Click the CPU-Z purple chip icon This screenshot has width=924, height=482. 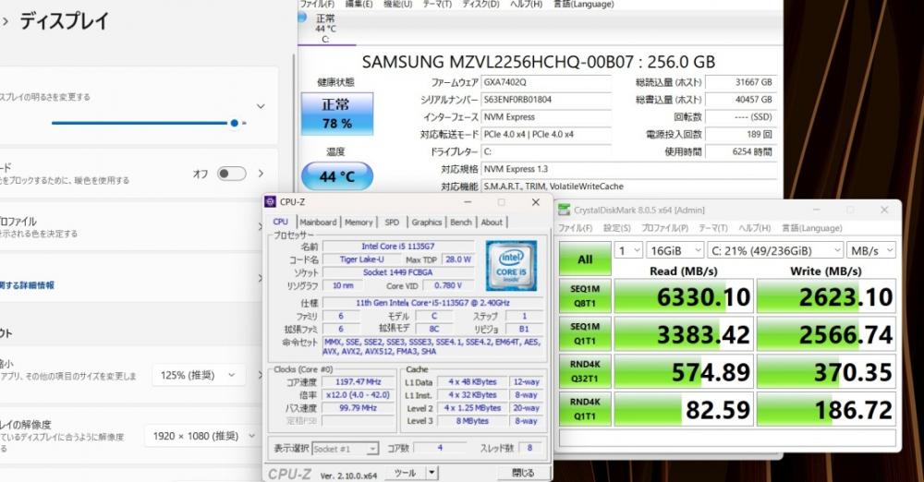coord(271,202)
